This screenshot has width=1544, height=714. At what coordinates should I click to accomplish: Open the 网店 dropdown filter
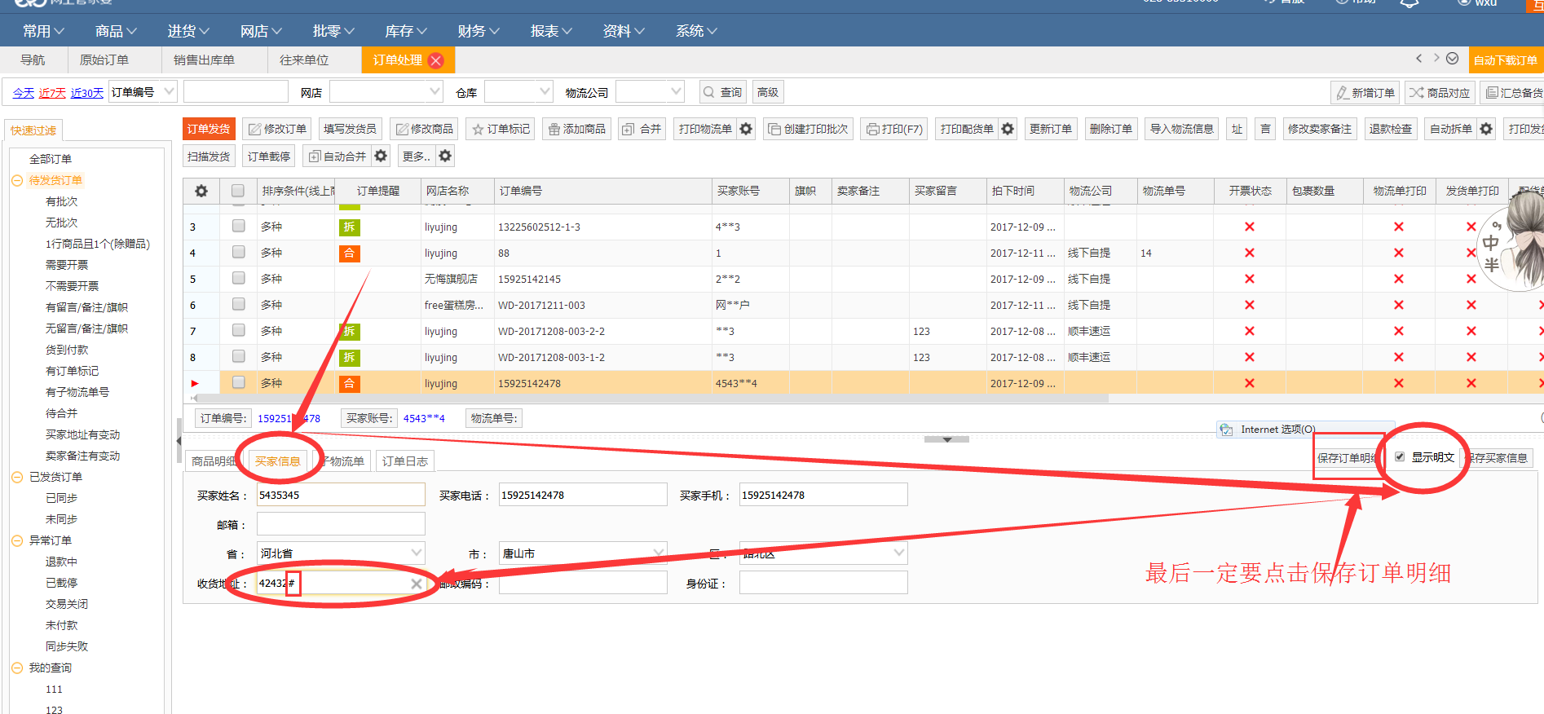pyautogui.click(x=386, y=92)
